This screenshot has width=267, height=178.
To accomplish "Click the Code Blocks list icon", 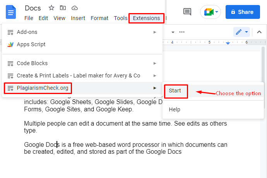I will [10, 64].
